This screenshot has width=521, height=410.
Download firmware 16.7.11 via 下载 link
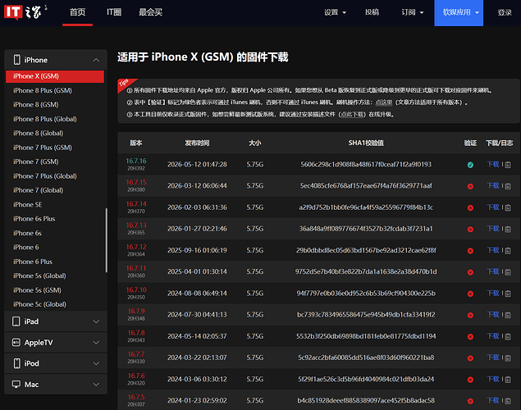tap(493, 271)
